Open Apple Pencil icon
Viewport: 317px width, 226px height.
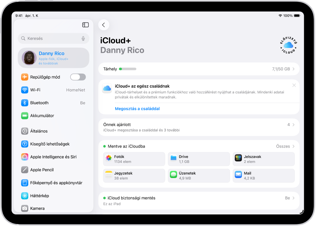(25, 170)
